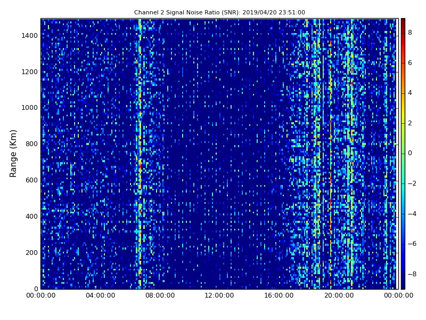Click the colorbar tick label −2
This screenshot has width=426, height=320.
point(412,183)
